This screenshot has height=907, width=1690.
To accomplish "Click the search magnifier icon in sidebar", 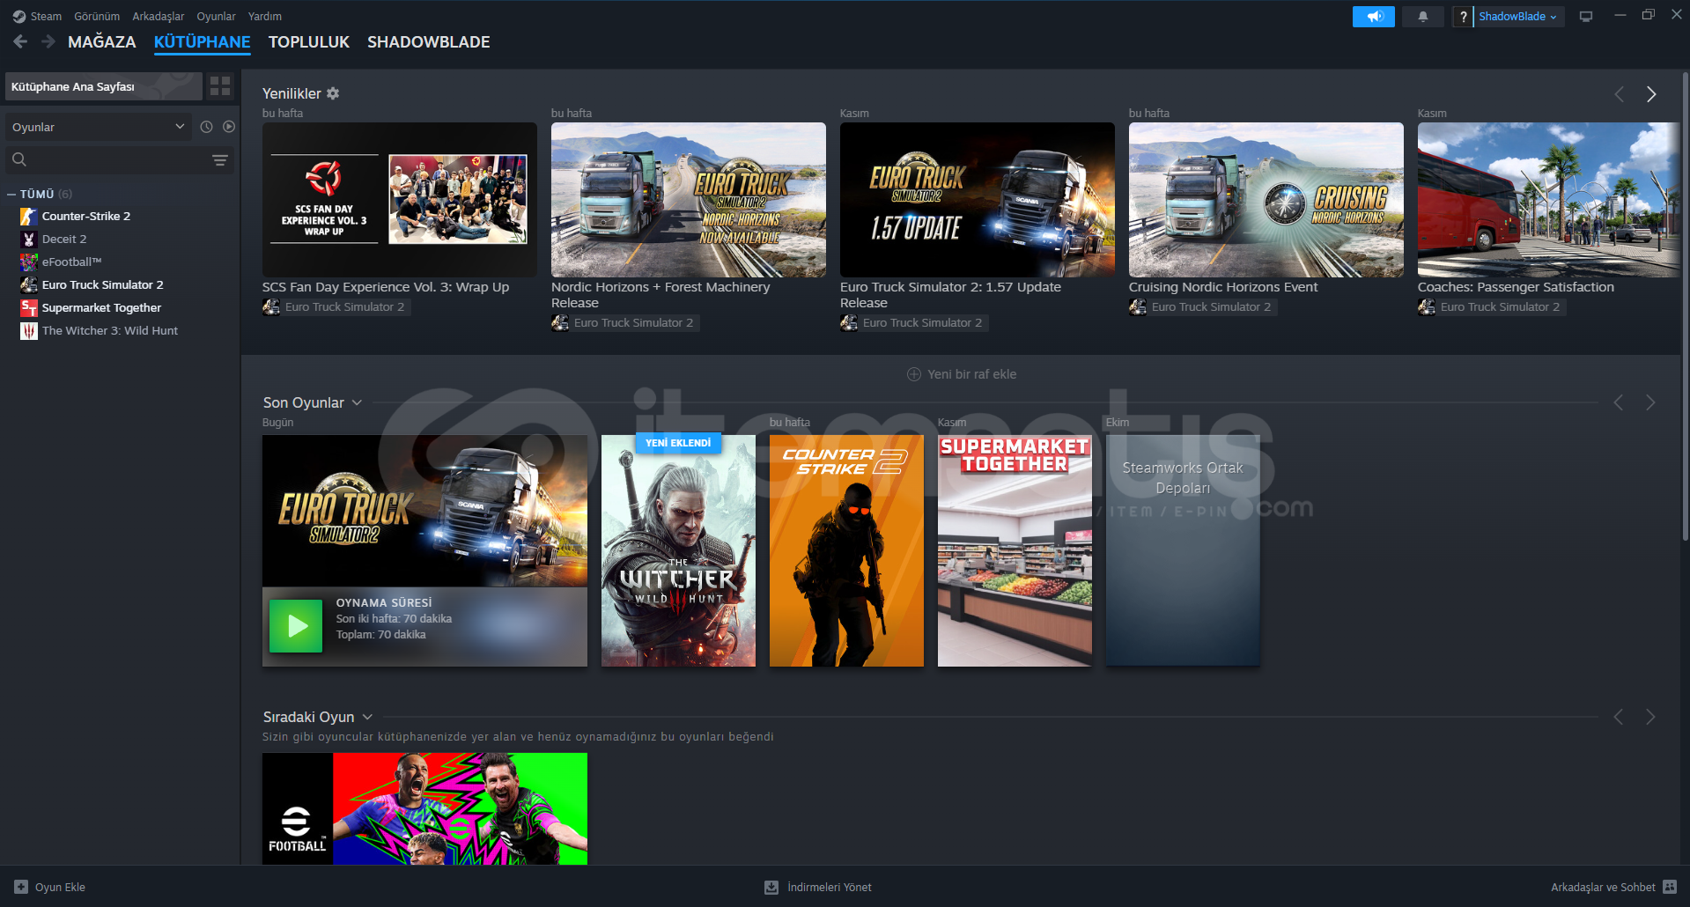I will coord(19,159).
